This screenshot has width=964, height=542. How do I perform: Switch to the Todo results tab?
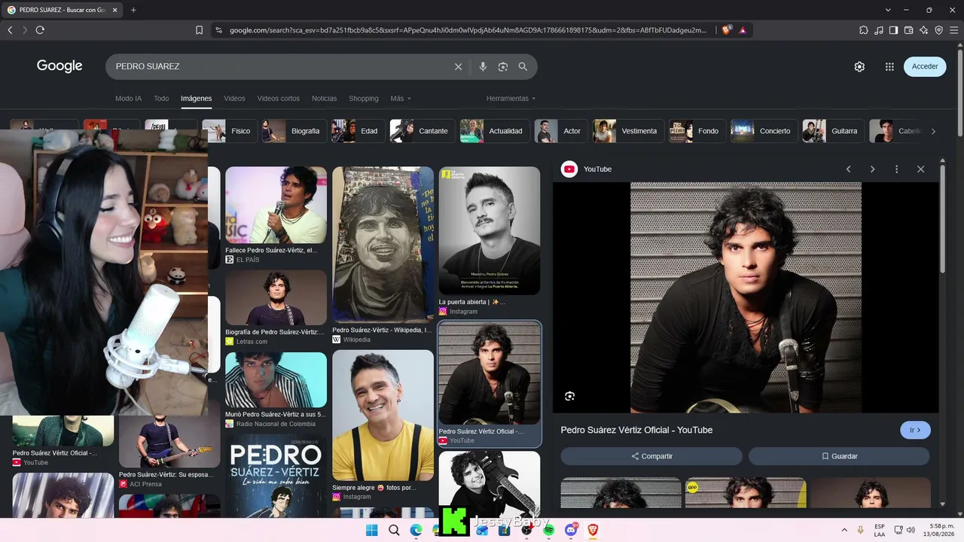click(x=161, y=99)
